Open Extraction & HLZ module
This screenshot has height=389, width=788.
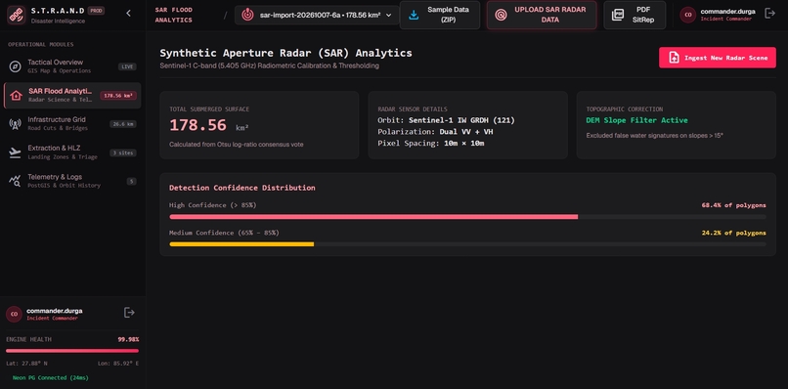[72, 152]
